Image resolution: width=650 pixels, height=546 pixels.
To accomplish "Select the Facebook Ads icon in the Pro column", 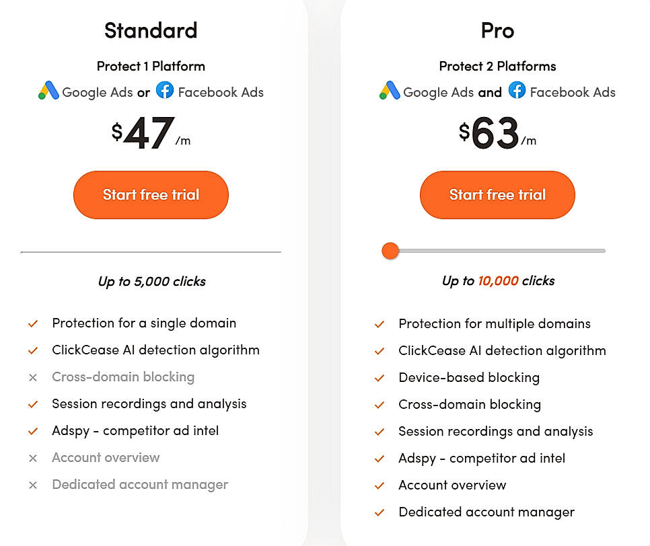I will (515, 91).
